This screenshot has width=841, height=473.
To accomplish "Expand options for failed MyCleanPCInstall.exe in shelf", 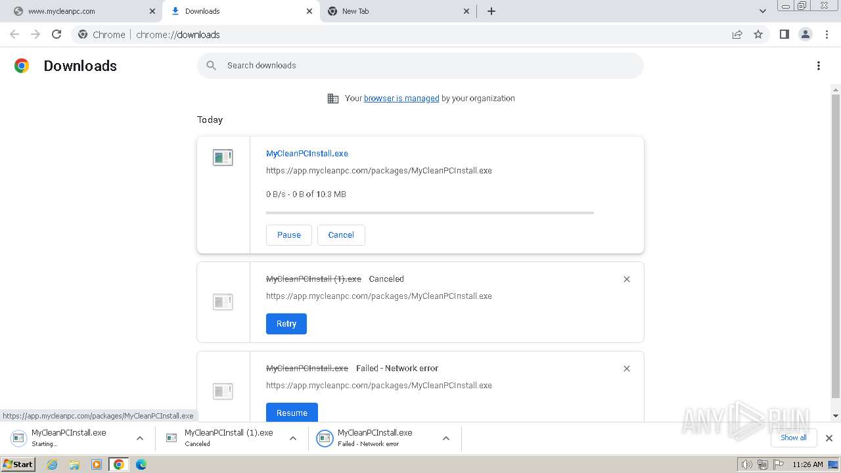I will click(x=446, y=438).
